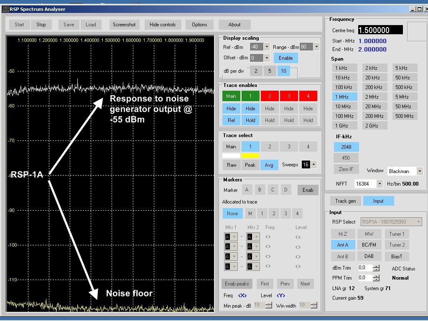Toggle Rel for Main trace

click(x=231, y=120)
